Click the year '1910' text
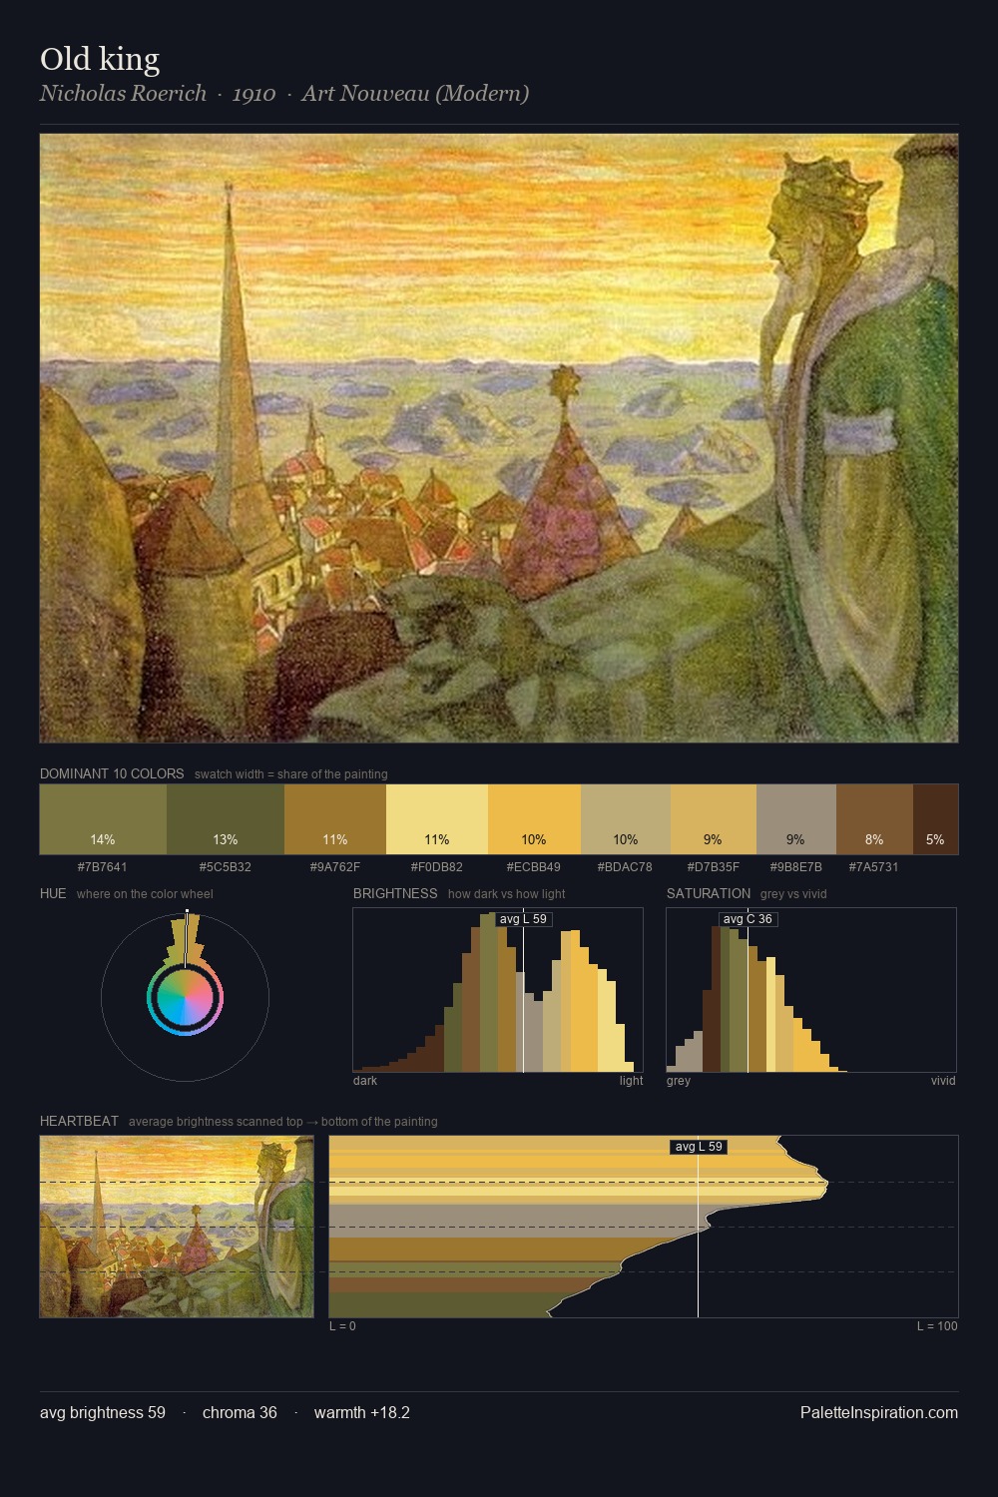 [253, 94]
